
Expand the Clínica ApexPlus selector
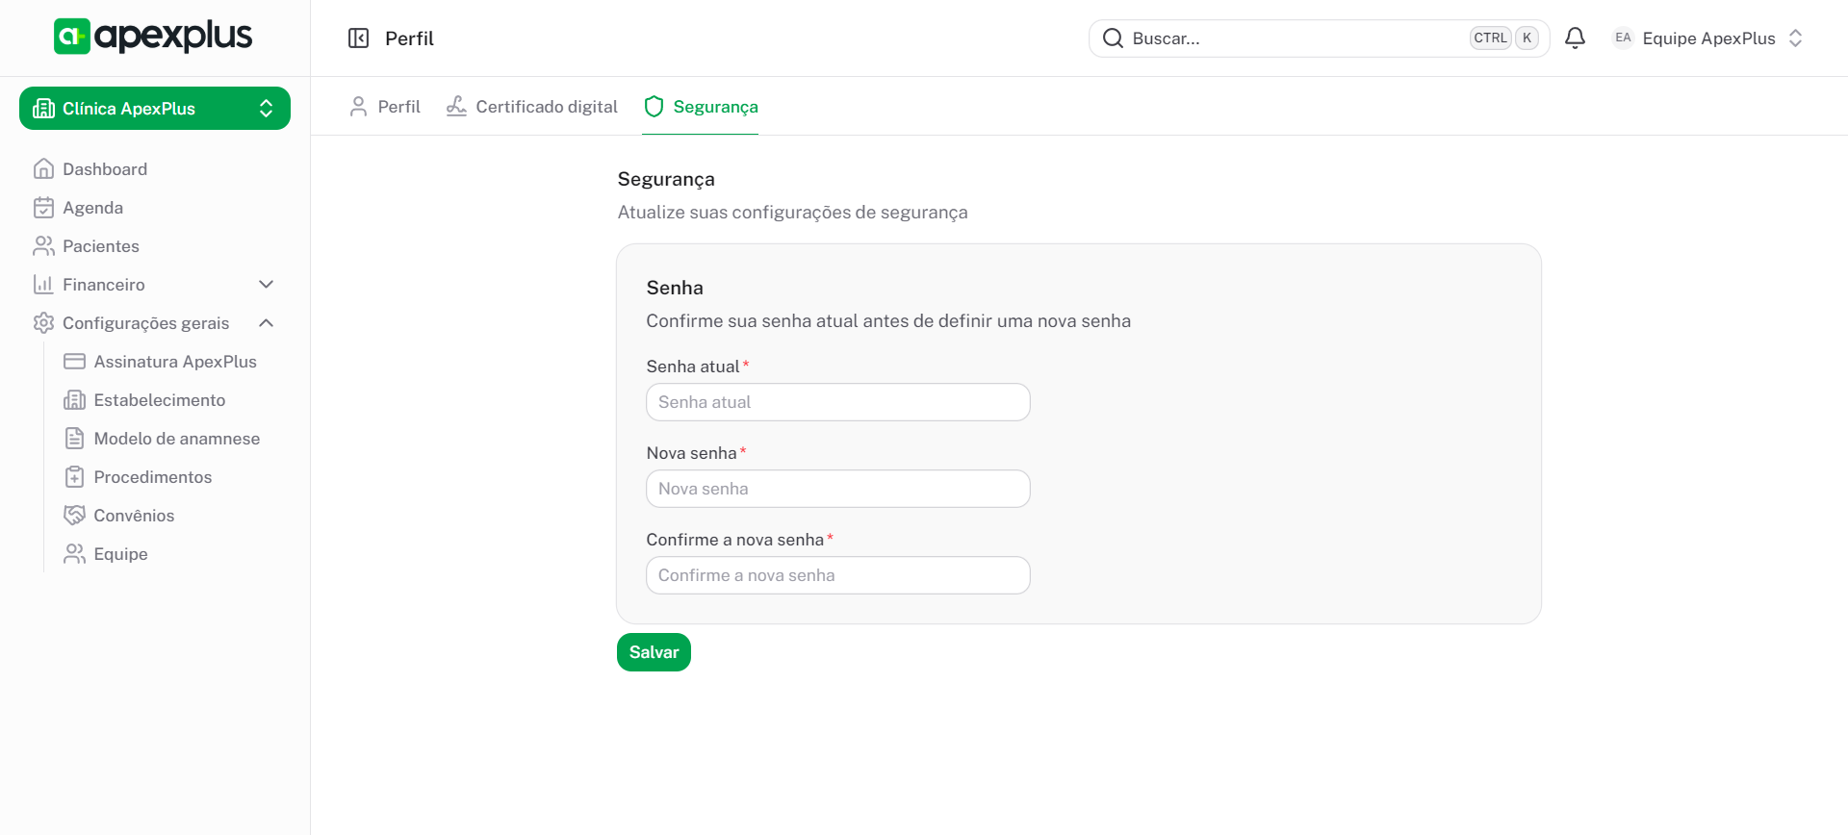coord(154,109)
